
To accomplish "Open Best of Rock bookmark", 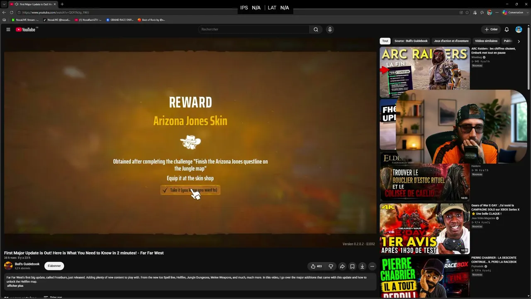I will pyautogui.click(x=151, y=20).
